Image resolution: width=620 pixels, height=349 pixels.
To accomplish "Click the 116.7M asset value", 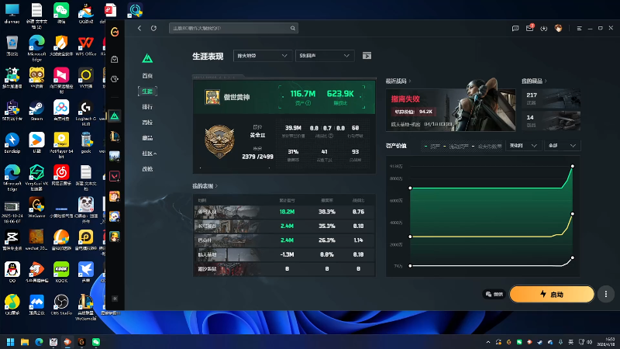I will [x=303, y=94].
